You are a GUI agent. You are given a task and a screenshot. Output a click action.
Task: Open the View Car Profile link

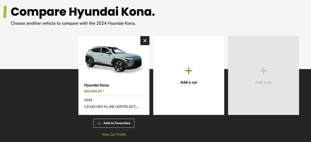[x=114, y=135]
